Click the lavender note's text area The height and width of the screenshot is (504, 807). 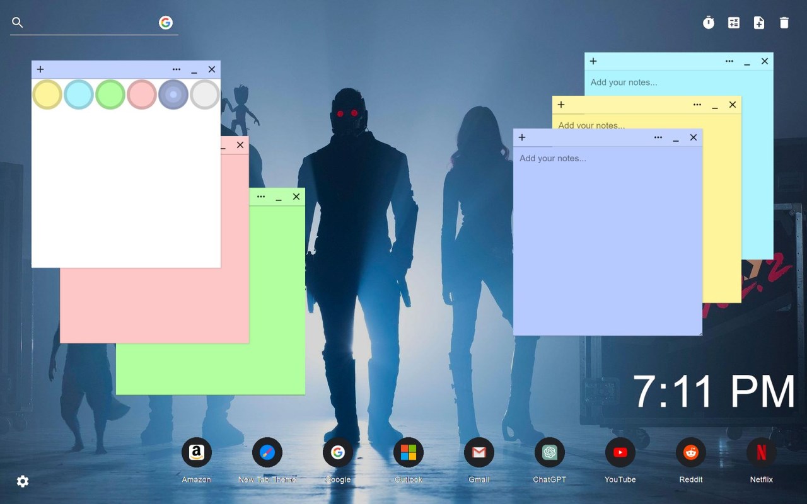[x=608, y=241]
